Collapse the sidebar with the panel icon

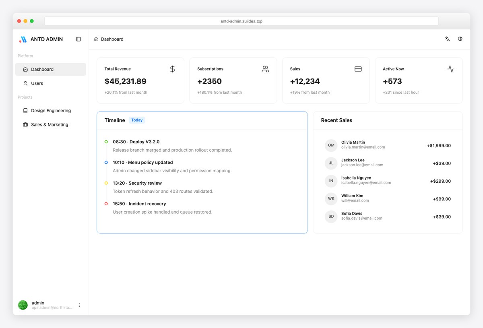(x=78, y=39)
